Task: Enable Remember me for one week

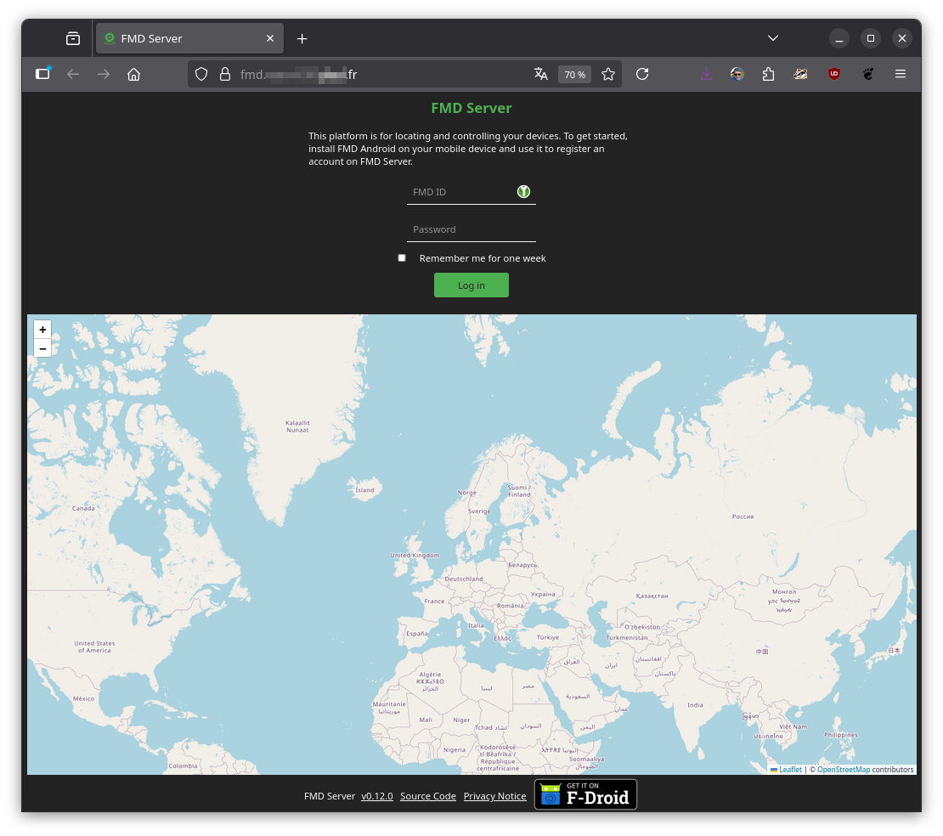Action: [x=402, y=258]
